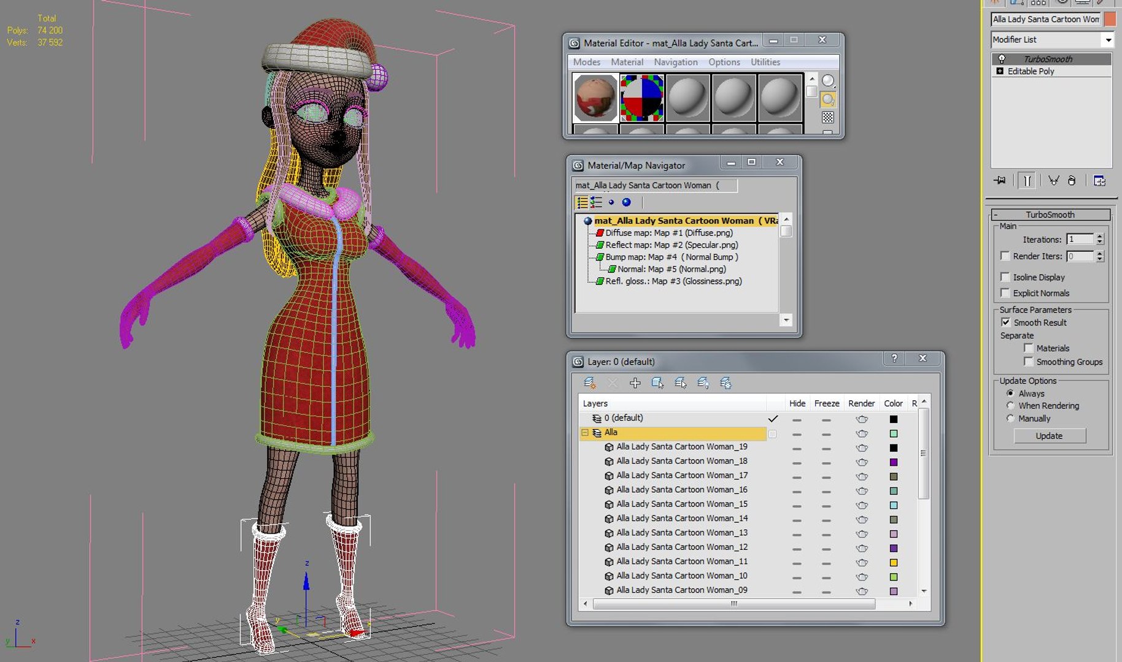The width and height of the screenshot is (1122, 662).
Task: Expand Editable Poly in modifier stack
Action: pos(1000,71)
